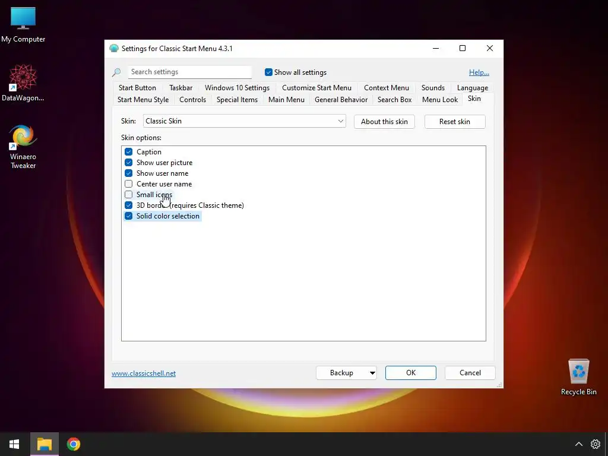Open the Help link
Image resolution: width=608 pixels, height=456 pixels.
pyautogui.click(x=479, y=72)
